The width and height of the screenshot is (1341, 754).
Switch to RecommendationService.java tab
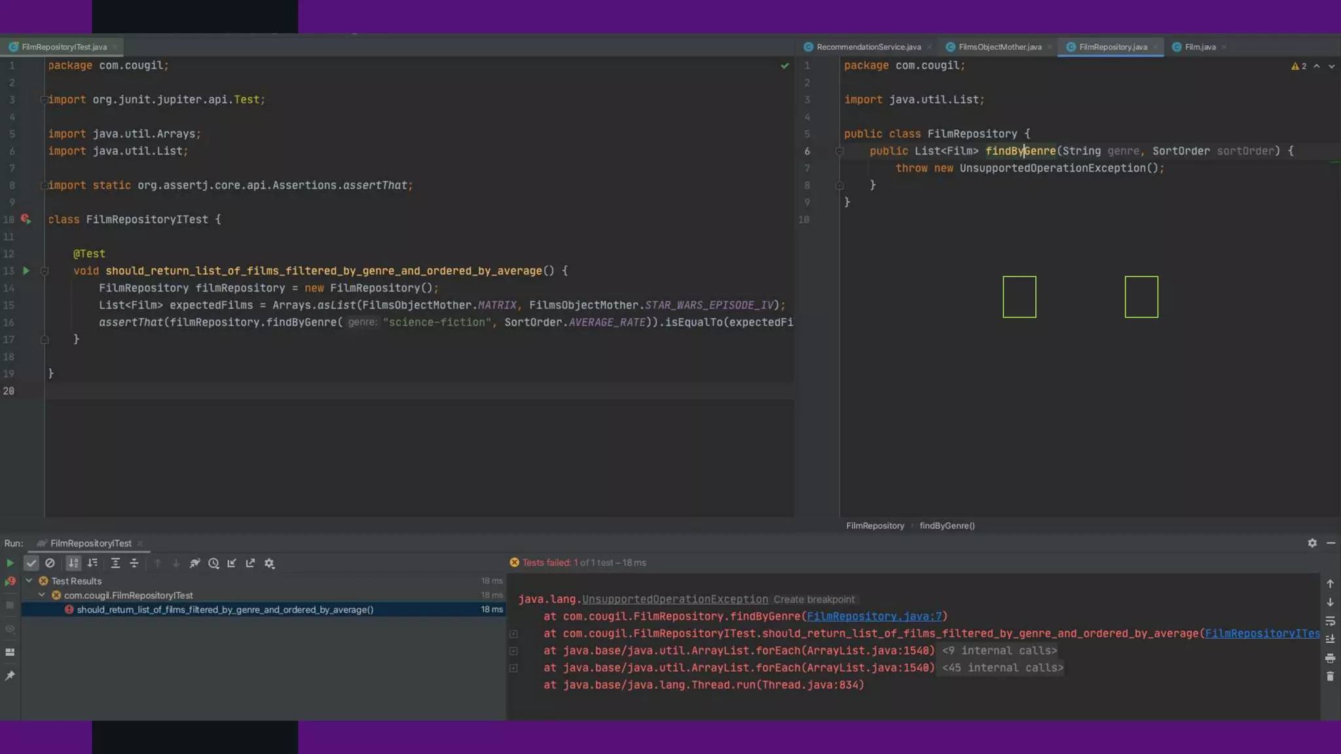coord(868,47)
